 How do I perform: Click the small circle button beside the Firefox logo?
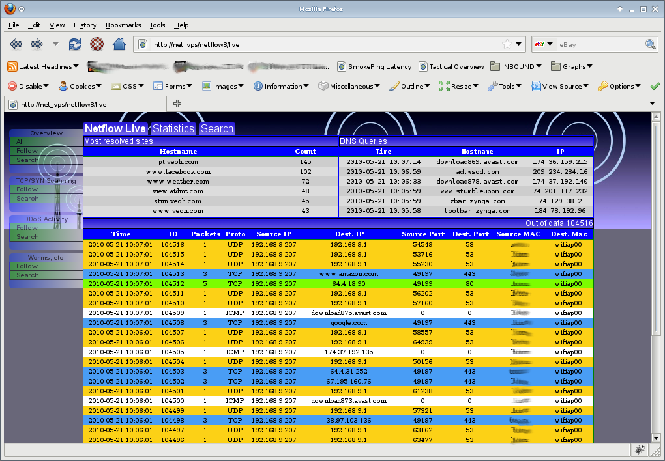pos(22,9)
